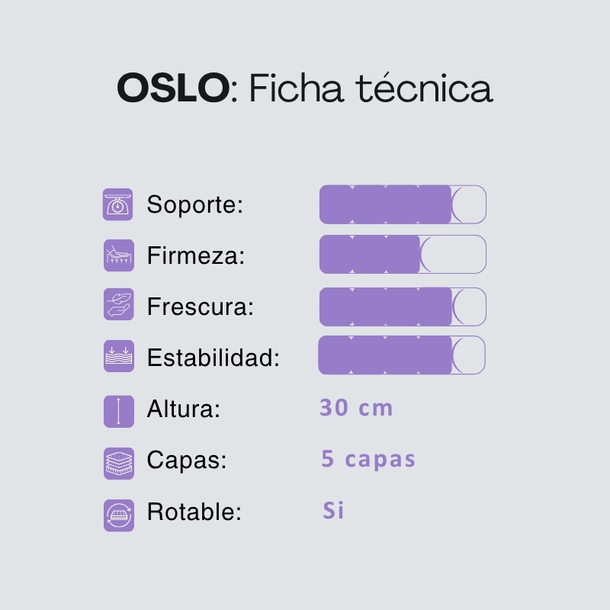
Task: Click the Firmeza label
Action: point(195,256)
